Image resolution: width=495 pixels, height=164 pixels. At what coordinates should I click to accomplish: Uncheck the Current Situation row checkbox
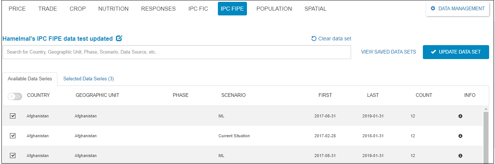click(13, 136)
